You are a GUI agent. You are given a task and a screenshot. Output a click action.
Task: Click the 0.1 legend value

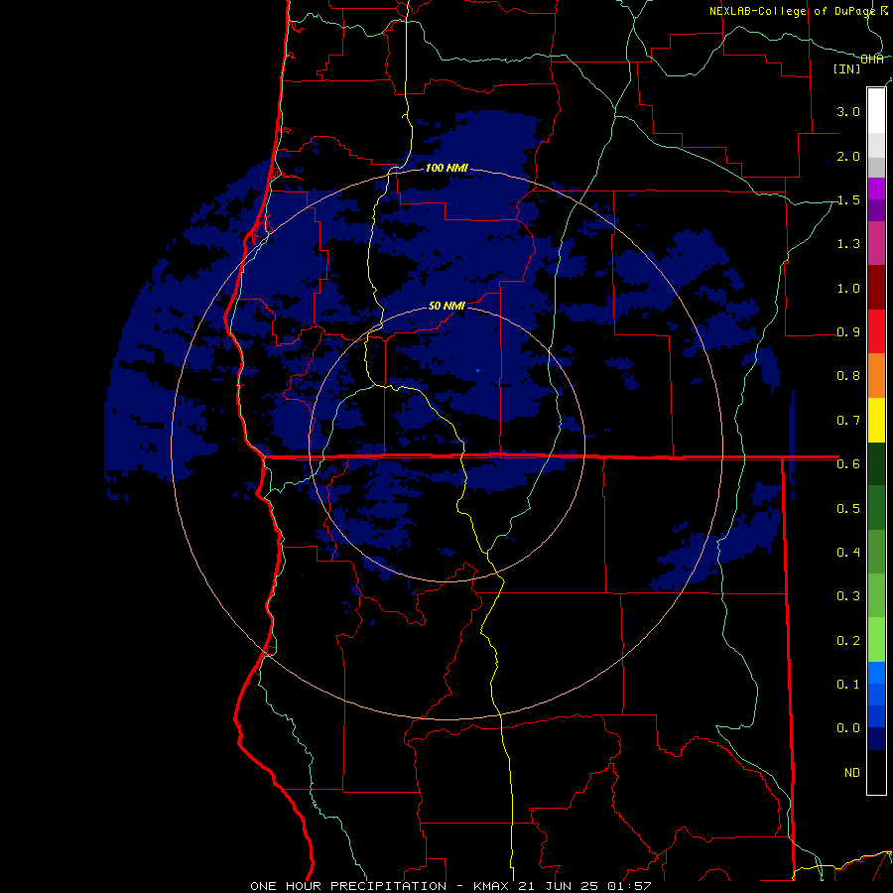848,684
